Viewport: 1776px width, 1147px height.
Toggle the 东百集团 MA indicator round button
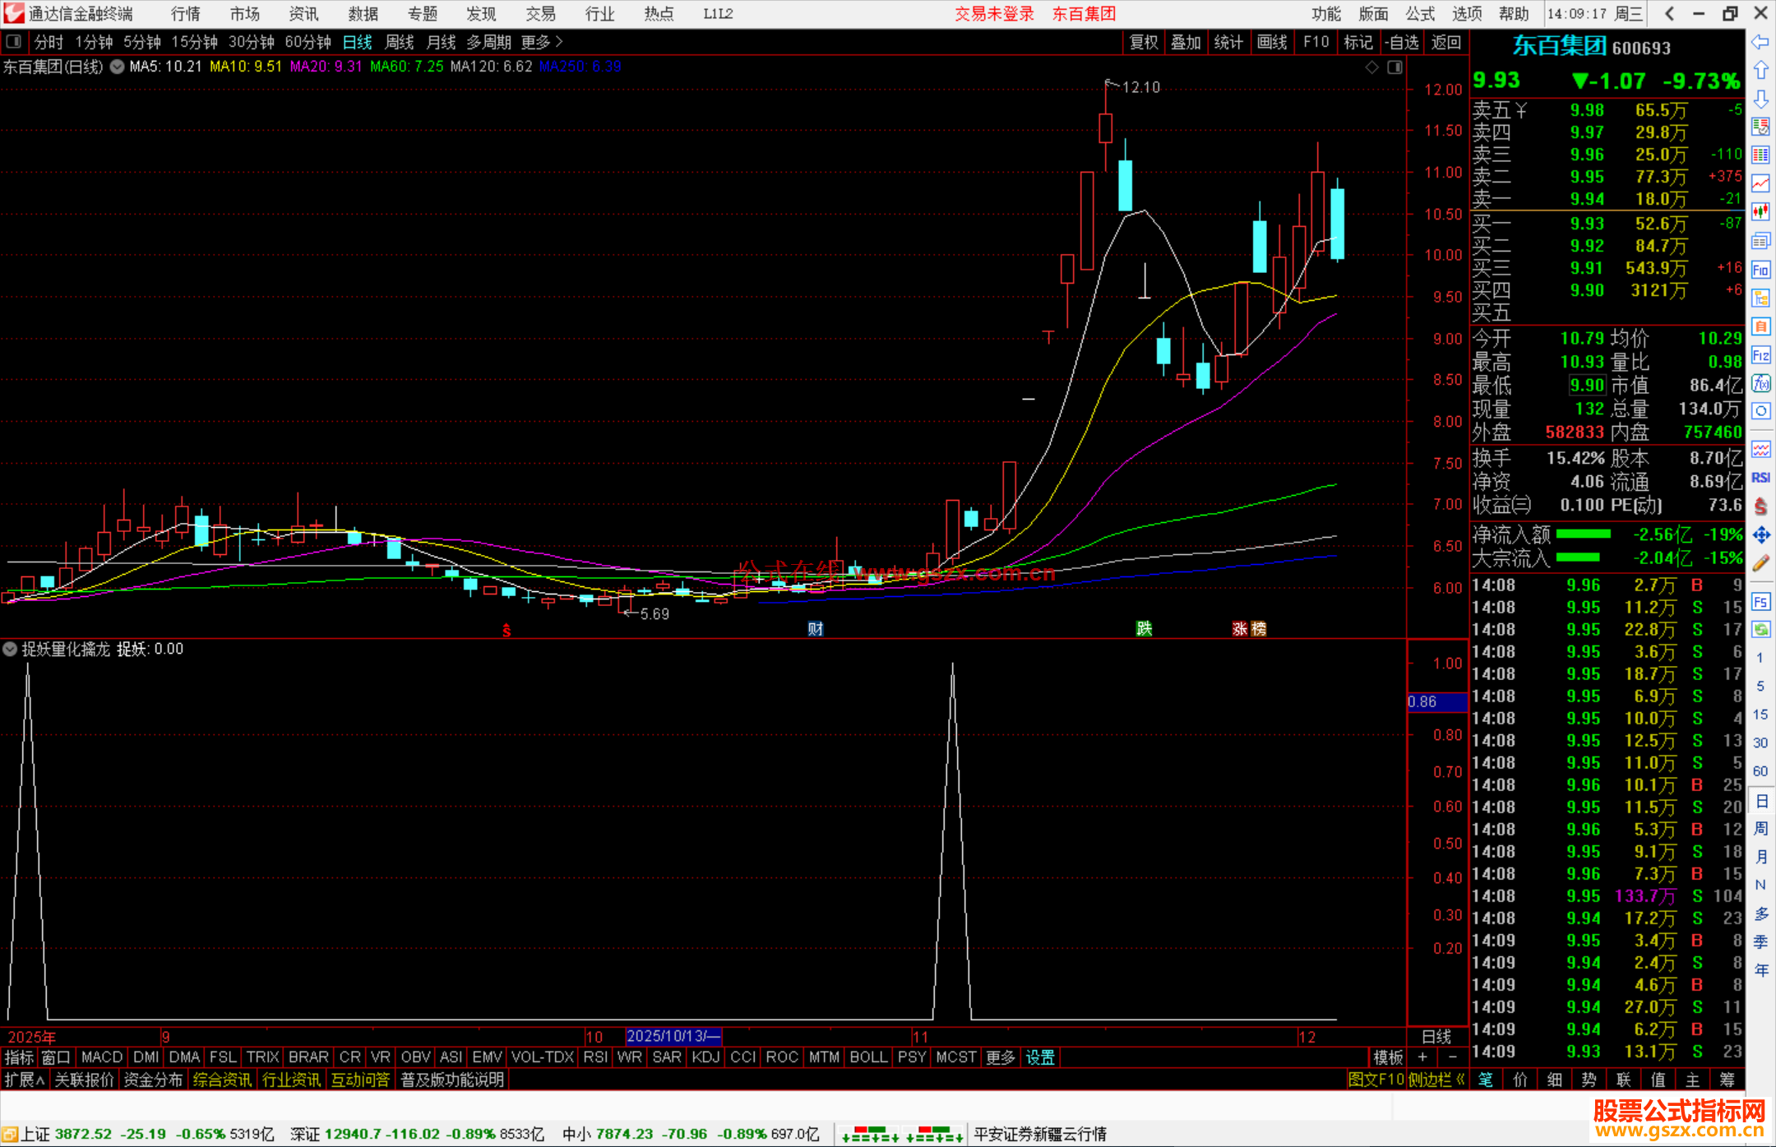118,67
